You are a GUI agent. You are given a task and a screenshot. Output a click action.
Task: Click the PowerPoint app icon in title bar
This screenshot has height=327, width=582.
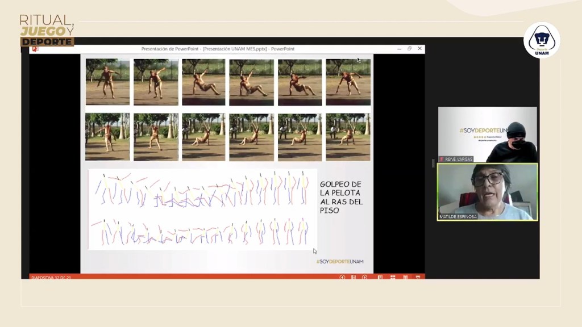coord(35,49)
